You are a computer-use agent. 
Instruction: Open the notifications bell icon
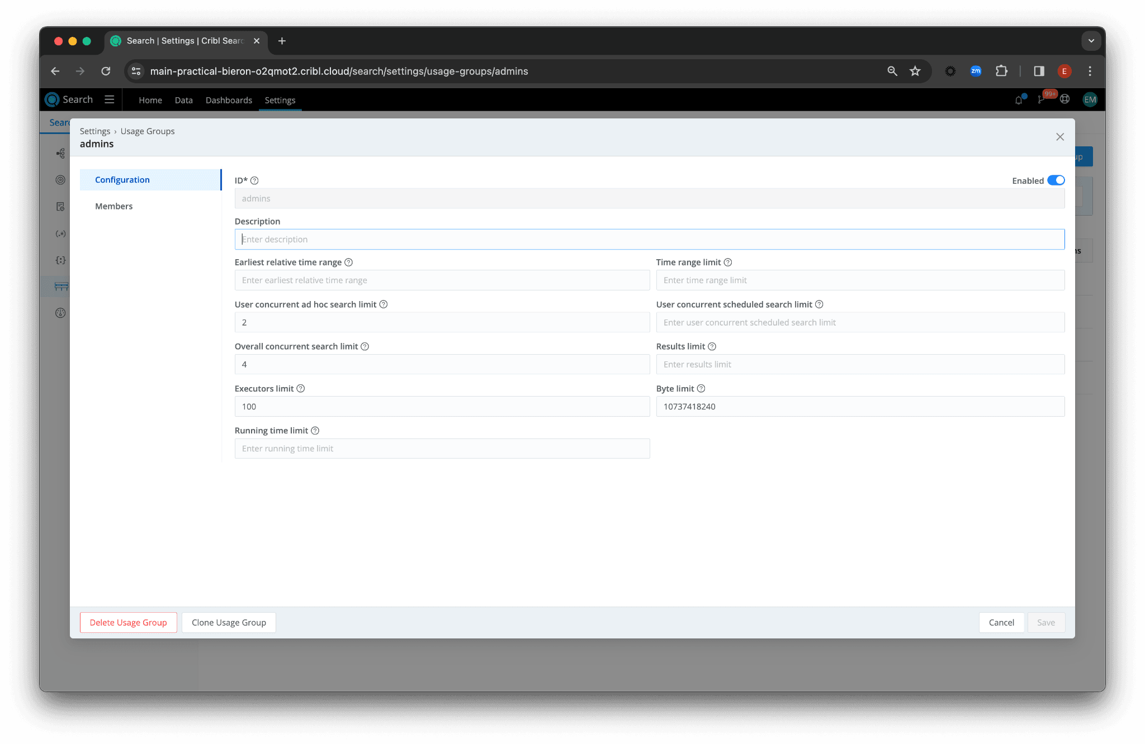(1019, 100)
